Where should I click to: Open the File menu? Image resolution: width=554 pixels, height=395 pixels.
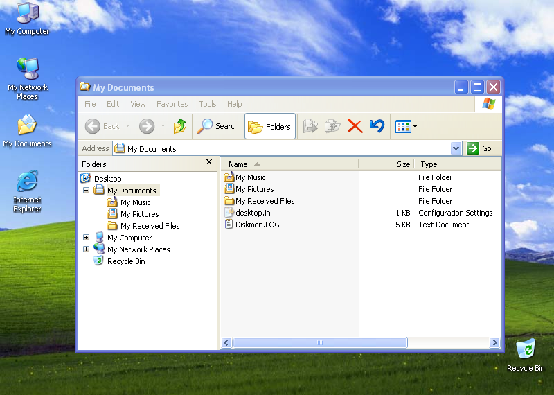click(90, 104)
